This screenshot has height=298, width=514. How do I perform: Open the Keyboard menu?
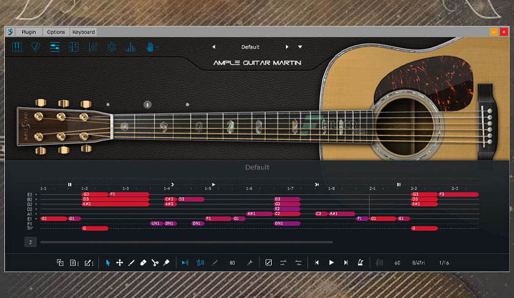[84, 32]
